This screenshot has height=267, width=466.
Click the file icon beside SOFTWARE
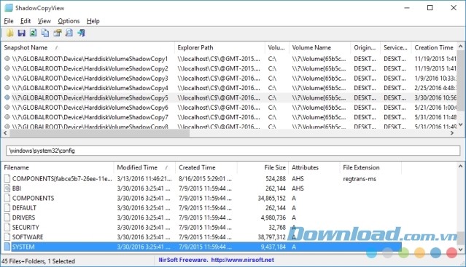pyautogui.click(x=7, y=237)
